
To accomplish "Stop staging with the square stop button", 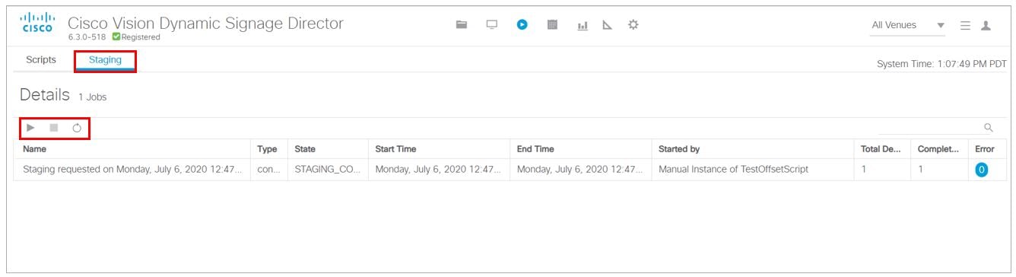I will coord(54,128).
